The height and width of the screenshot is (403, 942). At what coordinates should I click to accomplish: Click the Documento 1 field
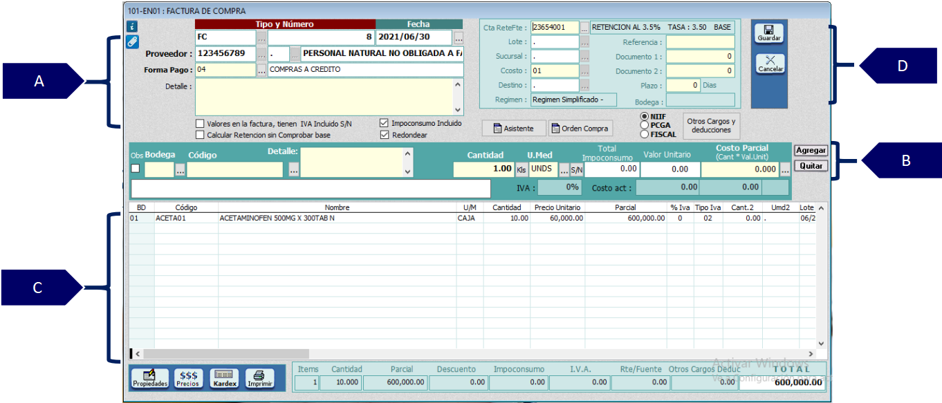(x=700, y=57)
